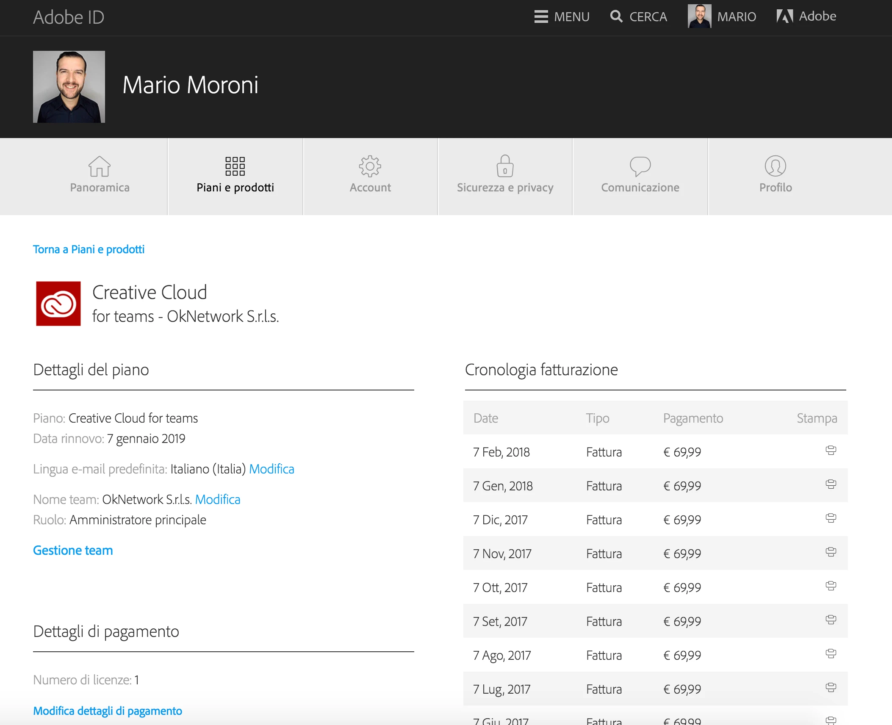892x725 pixels.
Task: Click the Account gear icon
Action: 370,166
